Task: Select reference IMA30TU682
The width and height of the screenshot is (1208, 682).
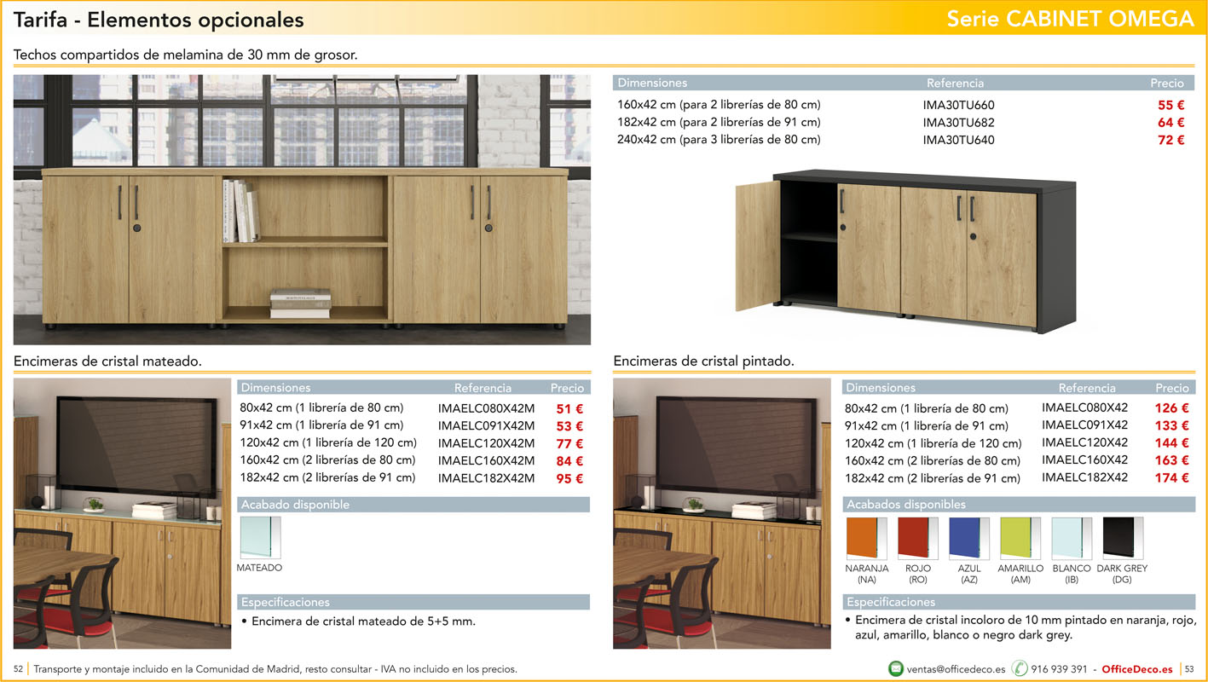Action: tap(958, 123)
